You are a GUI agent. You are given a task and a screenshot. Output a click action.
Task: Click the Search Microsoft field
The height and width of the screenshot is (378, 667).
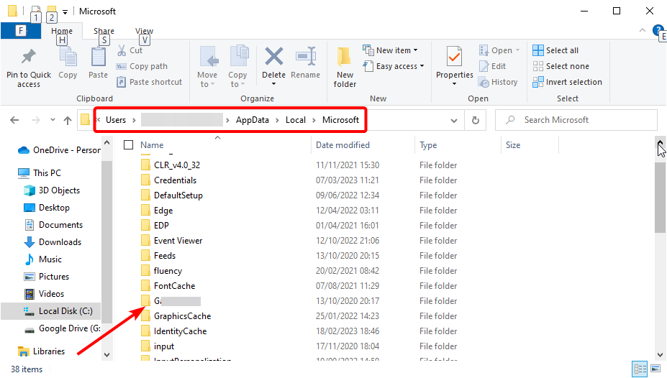(576, 120)
